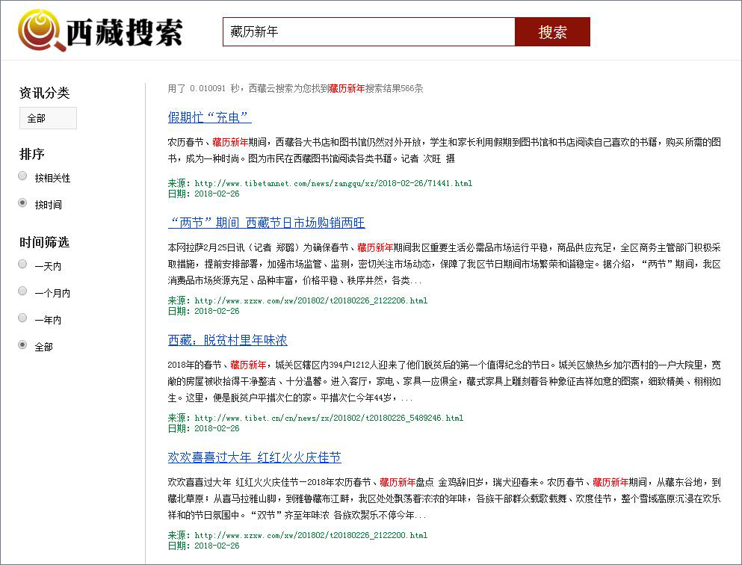Click the xzxw.com t20180226_2122206 source URL
This screenshot has height=565, width=742.
coord(311,300)
